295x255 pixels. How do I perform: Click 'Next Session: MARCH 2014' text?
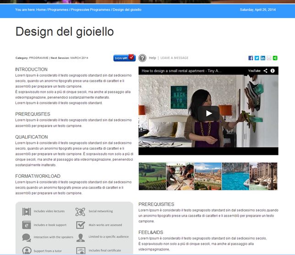69,58
